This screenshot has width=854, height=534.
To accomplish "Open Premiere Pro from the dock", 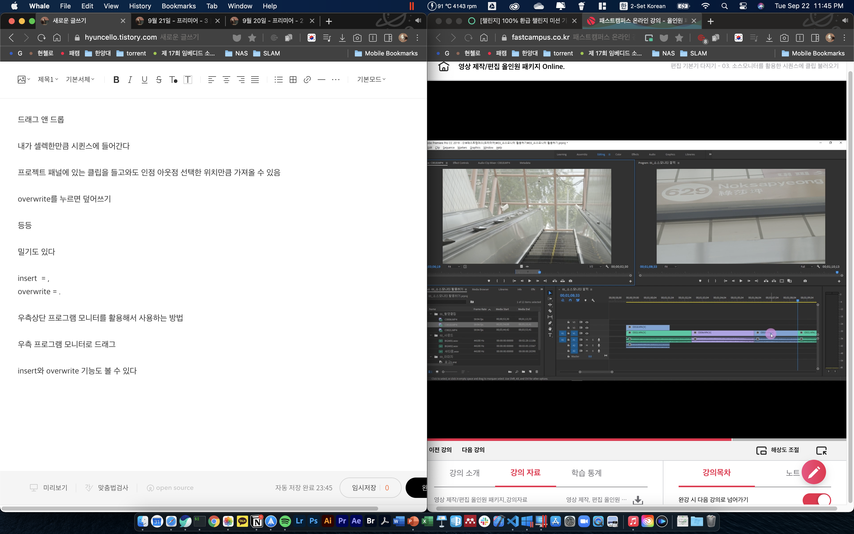I will 342,521.
